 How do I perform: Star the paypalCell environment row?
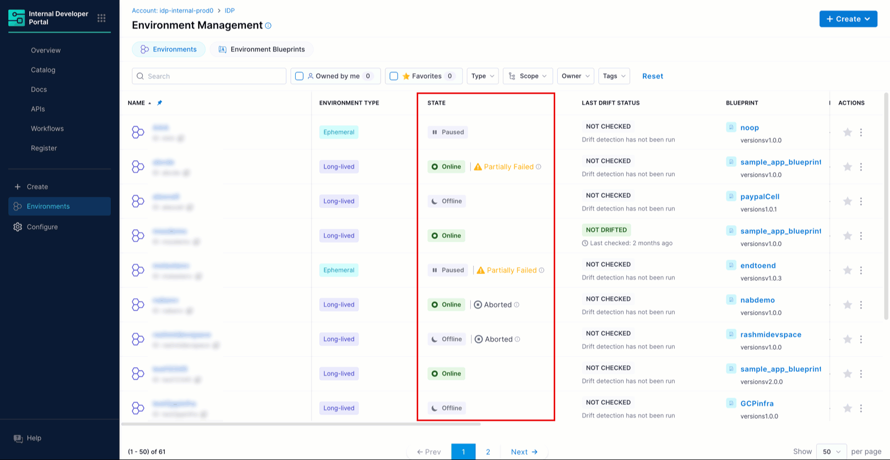847,201
